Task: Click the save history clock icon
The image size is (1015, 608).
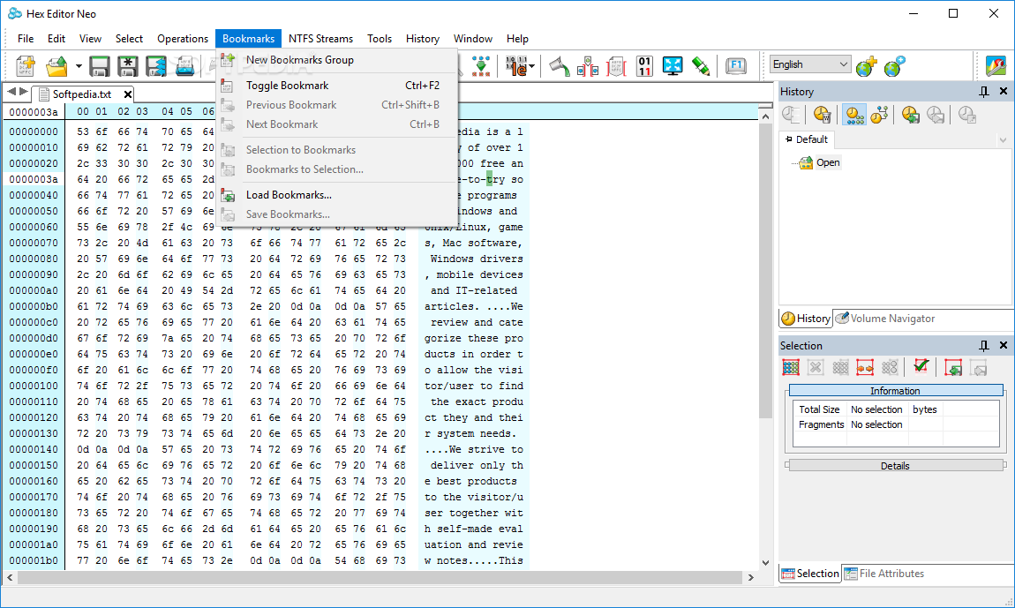Action: [911, 116]
